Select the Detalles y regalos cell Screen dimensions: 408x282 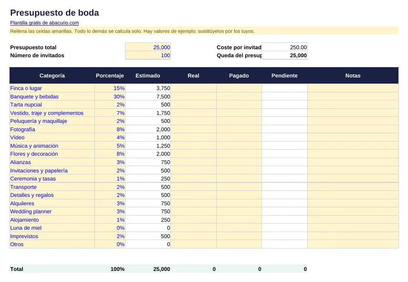tap(52, 195)
